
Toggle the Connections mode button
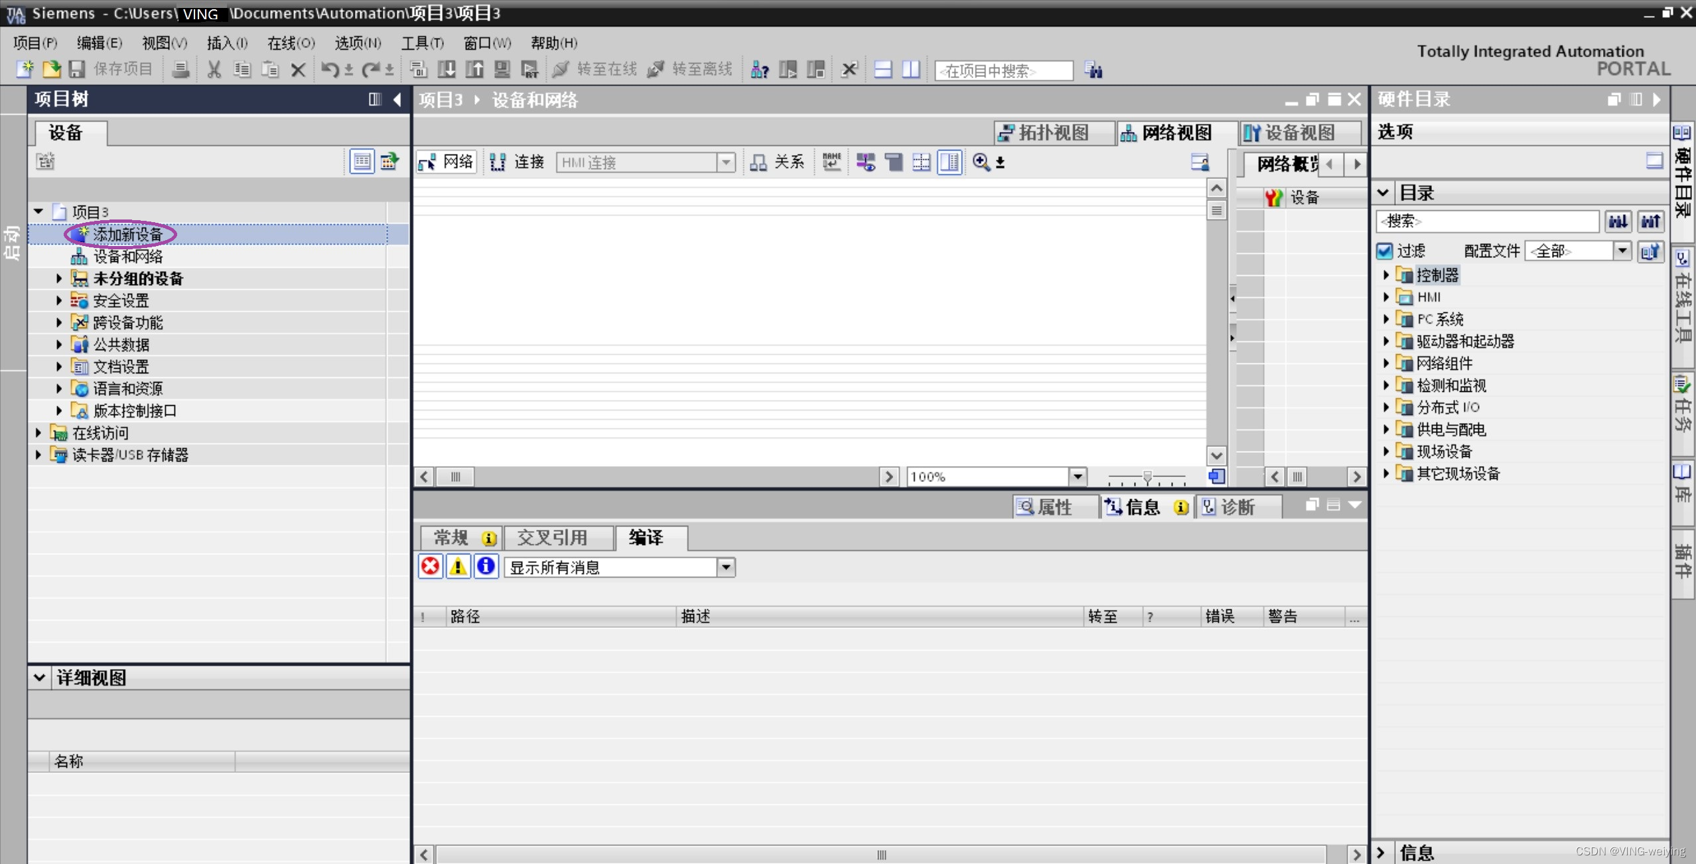[518, 162]
